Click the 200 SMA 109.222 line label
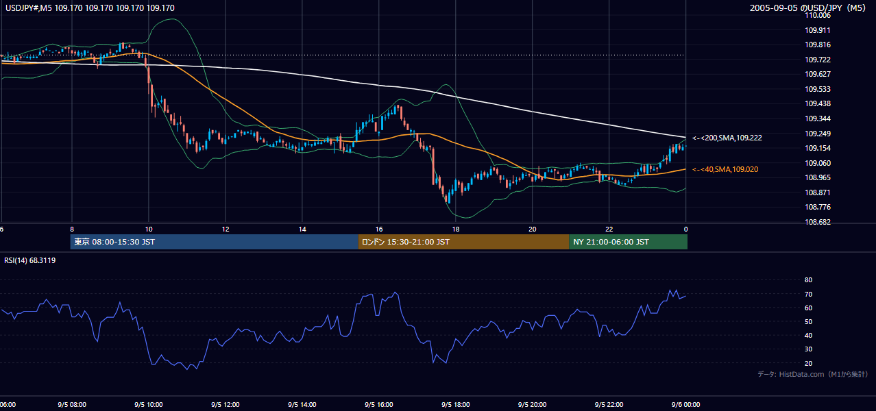Viewport: 876px width, 411px height. click(727, 138)
